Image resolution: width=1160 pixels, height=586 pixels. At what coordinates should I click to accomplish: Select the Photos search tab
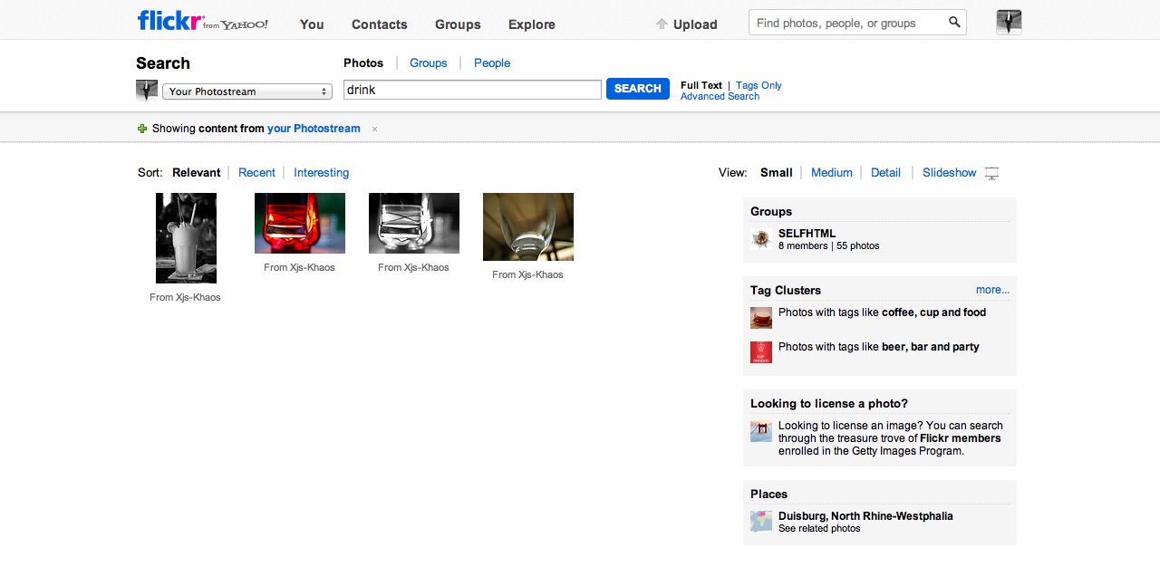pyautogui.click(x=363, y=62)
